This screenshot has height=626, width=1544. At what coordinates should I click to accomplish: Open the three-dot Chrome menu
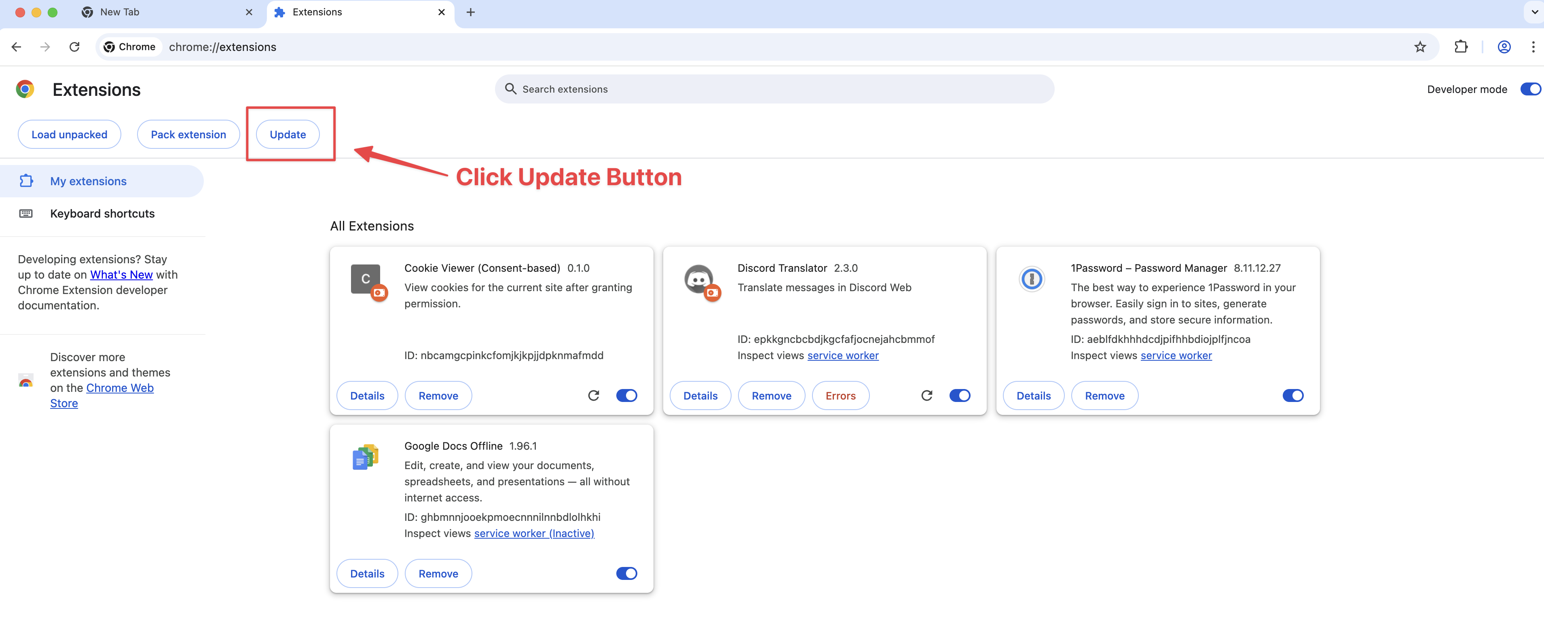(1533, 47)
